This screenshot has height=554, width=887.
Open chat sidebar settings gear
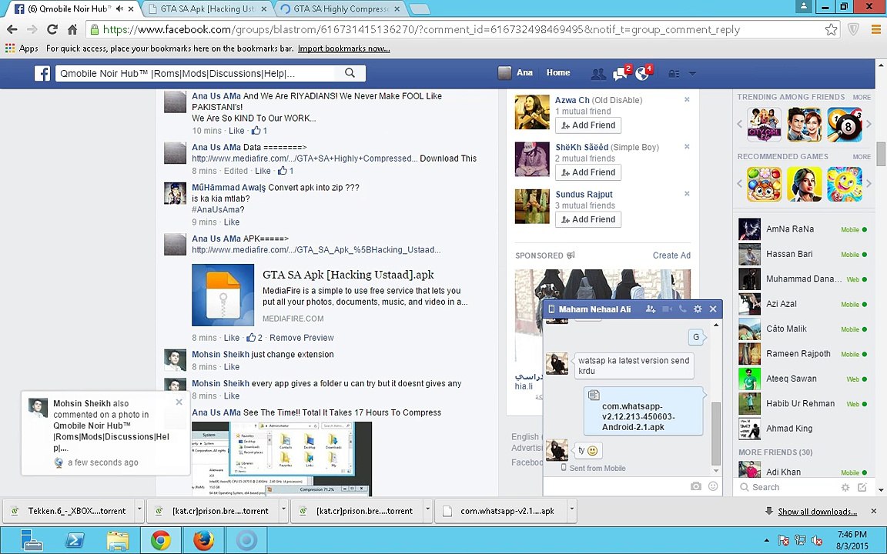point(845,487)
